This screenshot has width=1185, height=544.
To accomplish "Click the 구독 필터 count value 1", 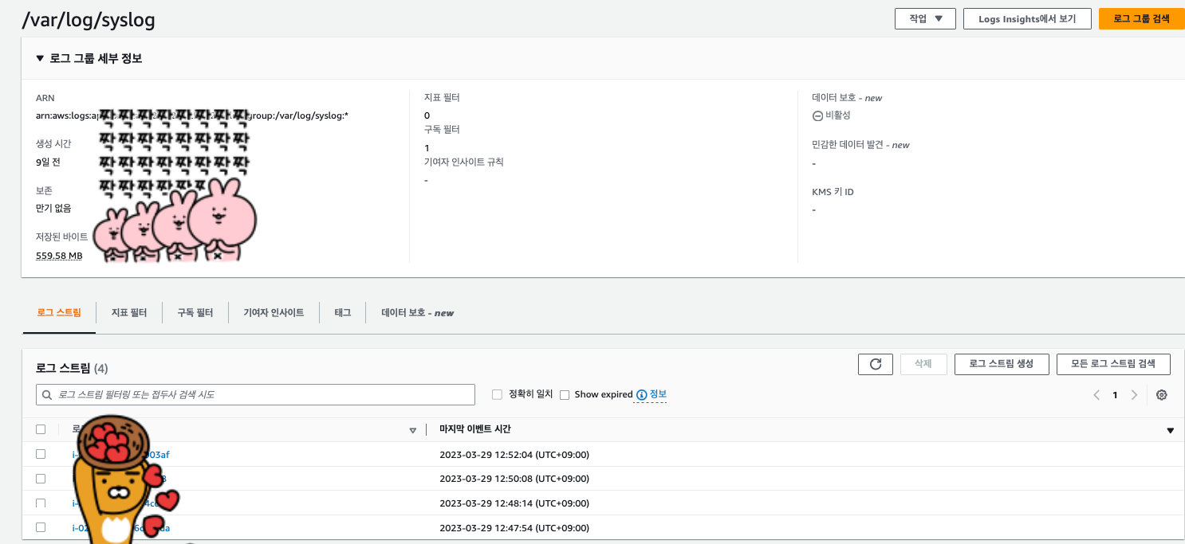I will 427,148.
